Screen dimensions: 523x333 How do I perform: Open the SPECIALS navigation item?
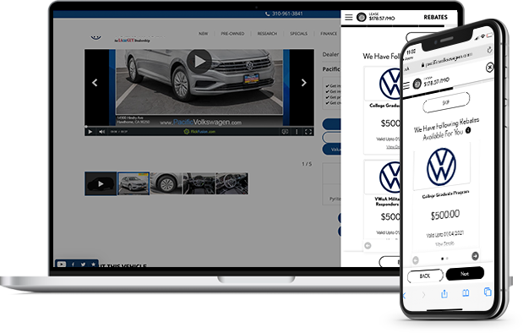coord(298,34)
